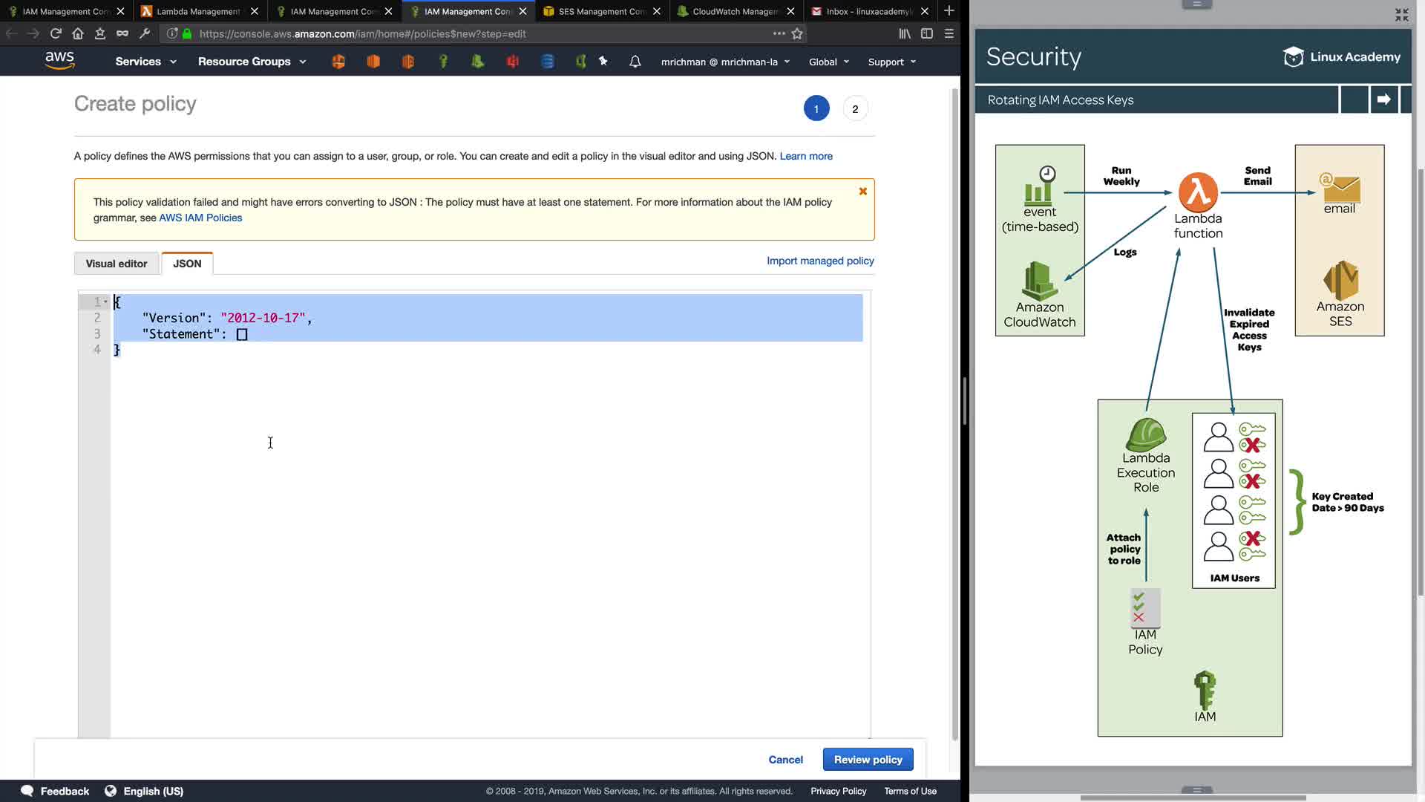Click the AWS logo home icon
Viewport: 1425px width, 802px height.
[x=59, y=60]
